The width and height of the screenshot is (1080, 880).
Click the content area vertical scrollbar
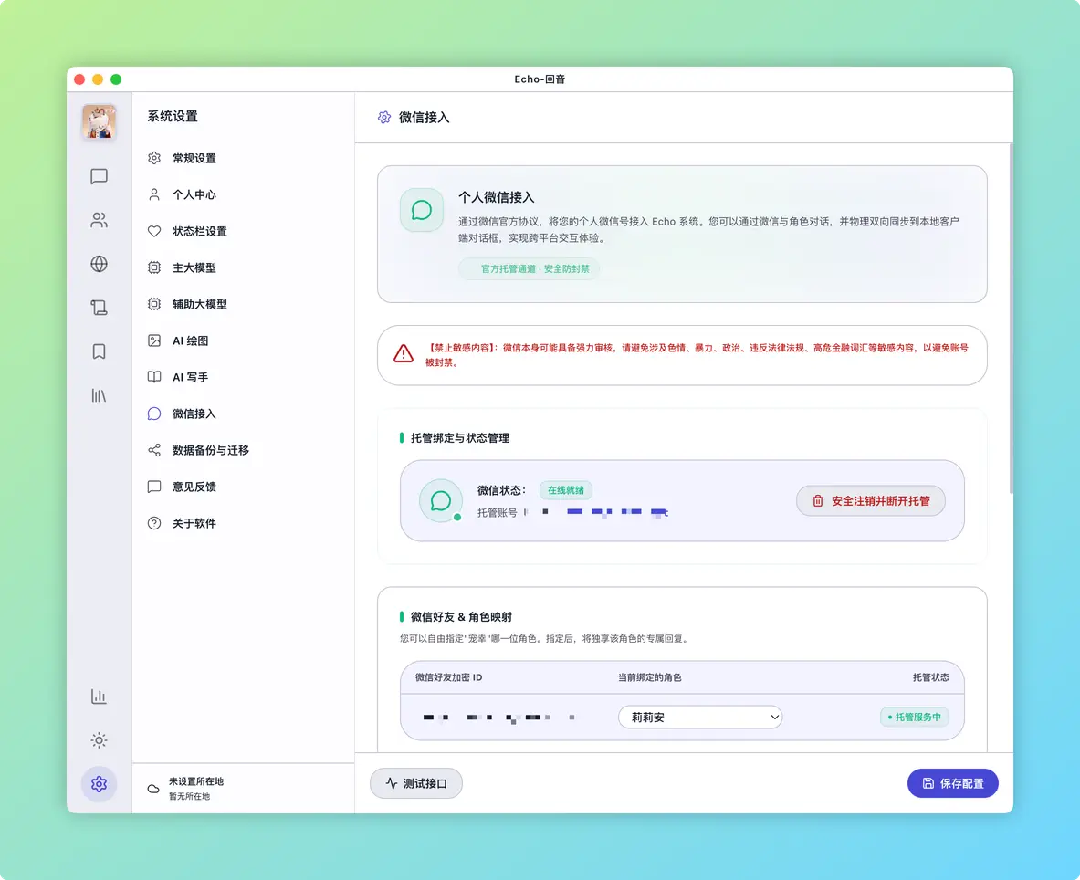1011,319
